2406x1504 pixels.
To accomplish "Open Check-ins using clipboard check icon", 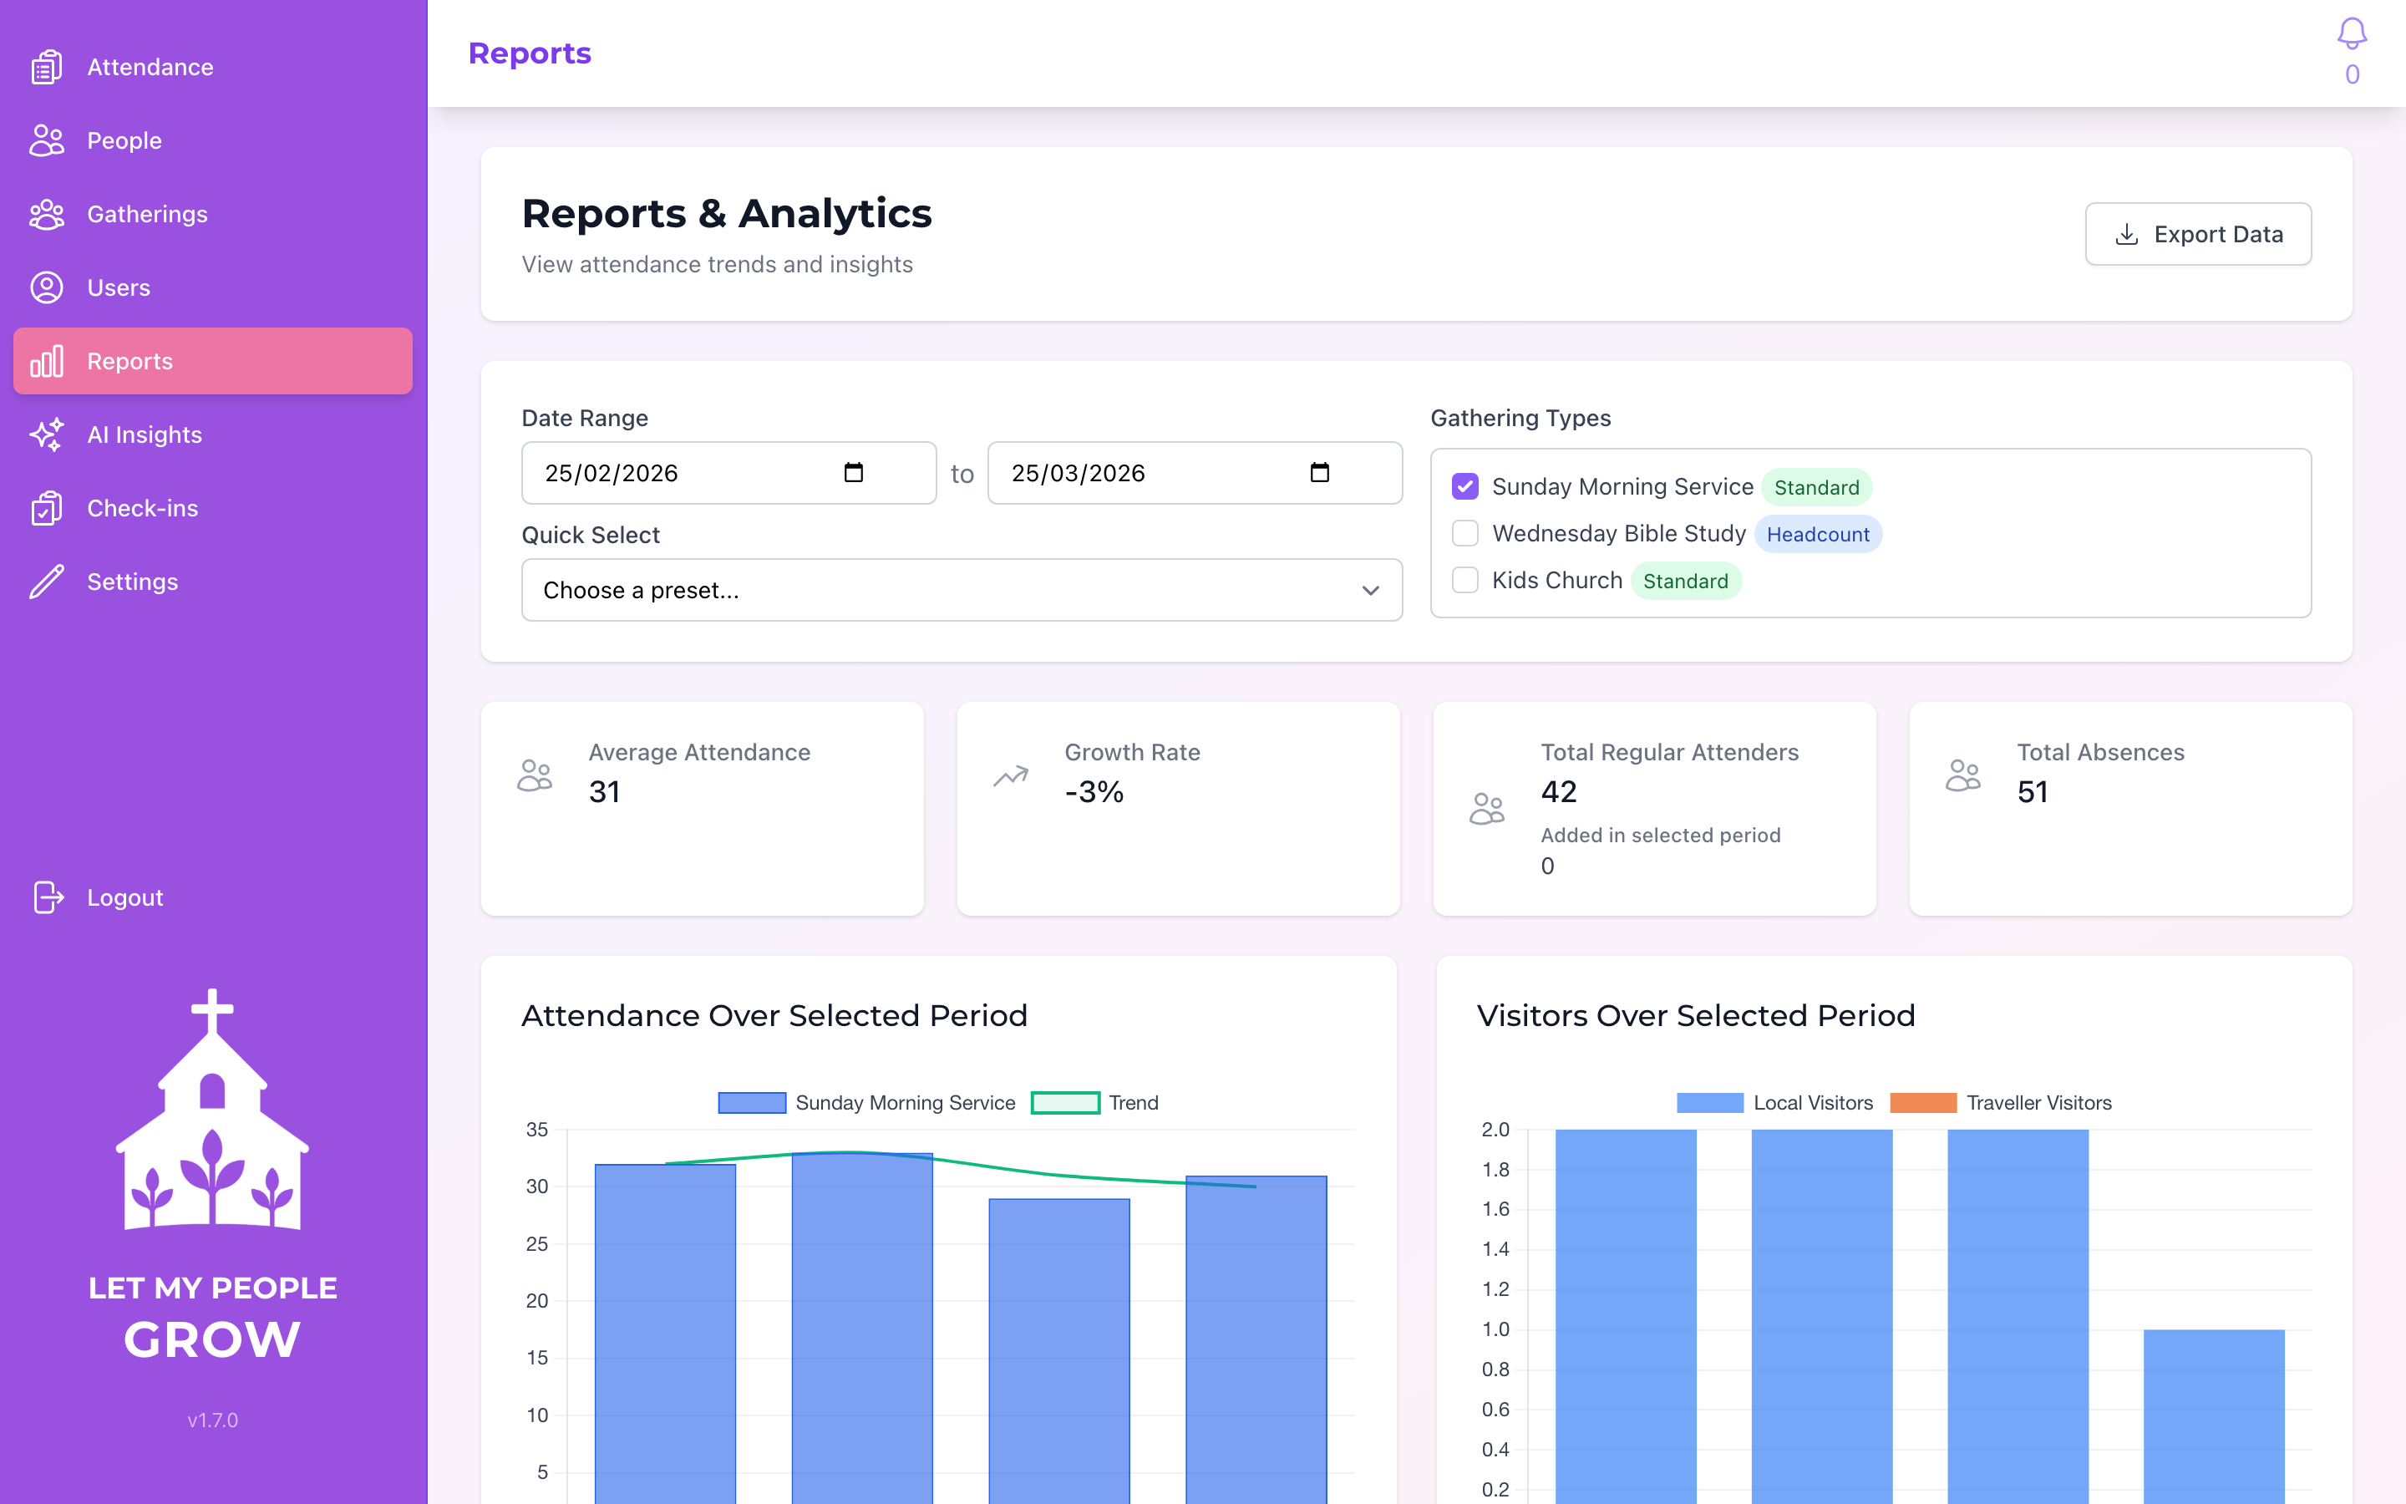I will 46,507.
